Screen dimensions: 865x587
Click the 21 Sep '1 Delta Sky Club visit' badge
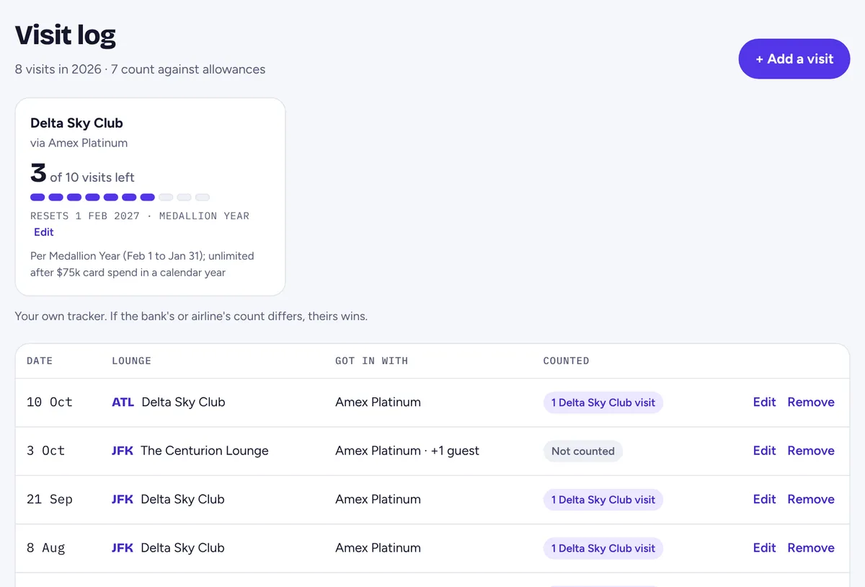[603, 500]
